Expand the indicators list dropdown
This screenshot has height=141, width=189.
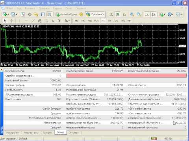(165, 14)
